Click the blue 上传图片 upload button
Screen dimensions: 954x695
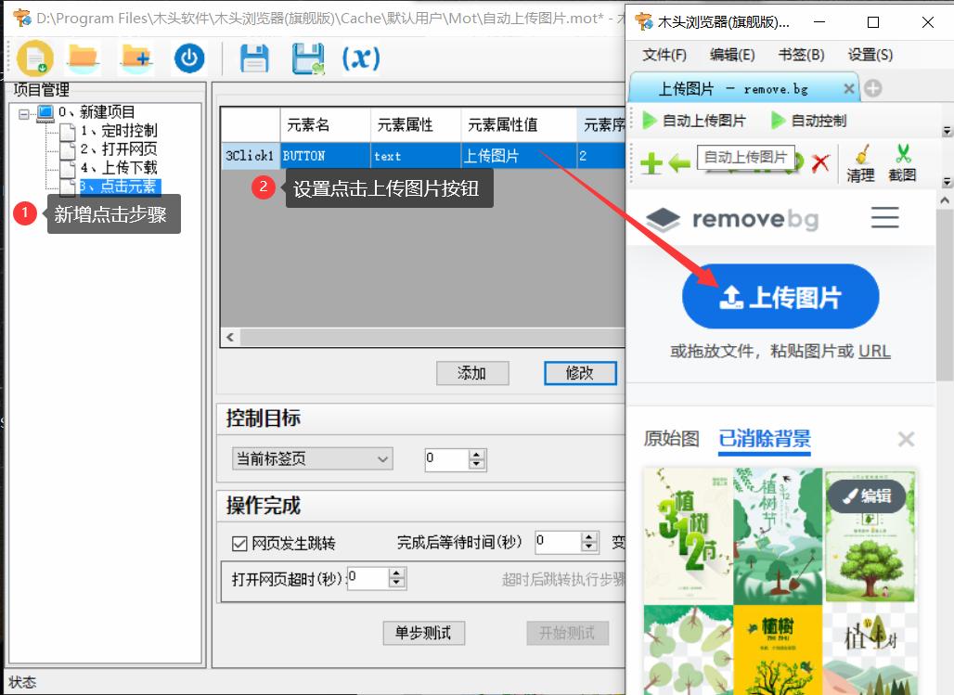point(780,296)
